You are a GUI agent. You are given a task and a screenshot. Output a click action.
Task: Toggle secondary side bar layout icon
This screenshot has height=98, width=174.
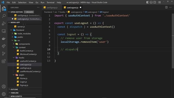(154, 2)
